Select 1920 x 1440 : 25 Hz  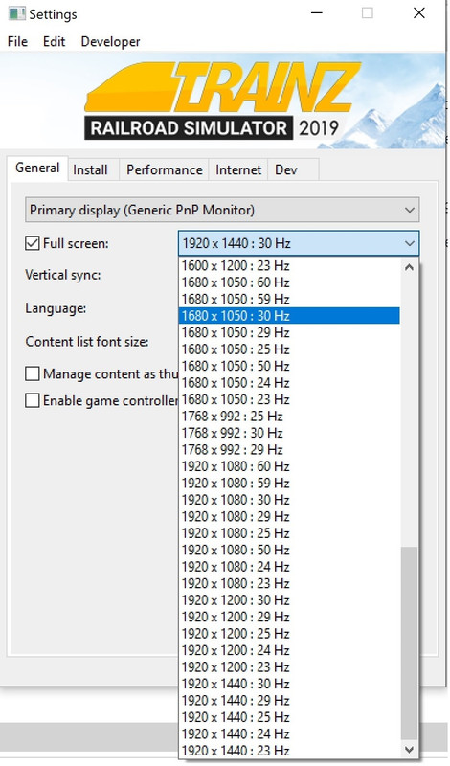point(290,717)
